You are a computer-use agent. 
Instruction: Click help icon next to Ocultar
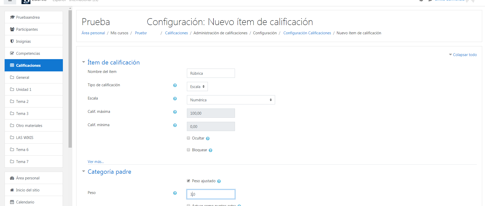pos(208,138)
